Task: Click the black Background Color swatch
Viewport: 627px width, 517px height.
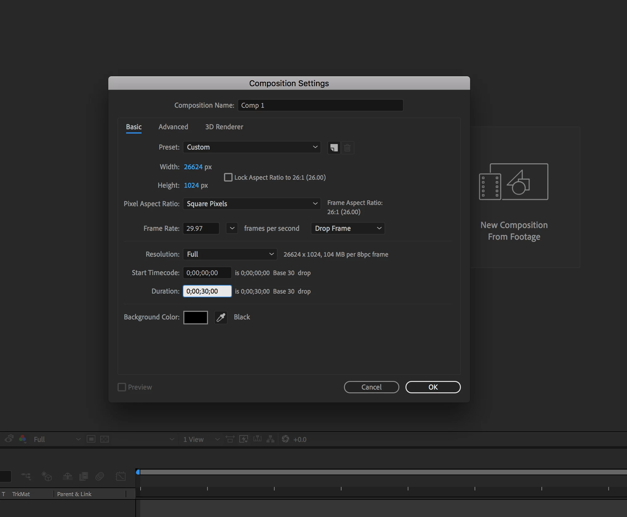Action: tap(195, 317)
